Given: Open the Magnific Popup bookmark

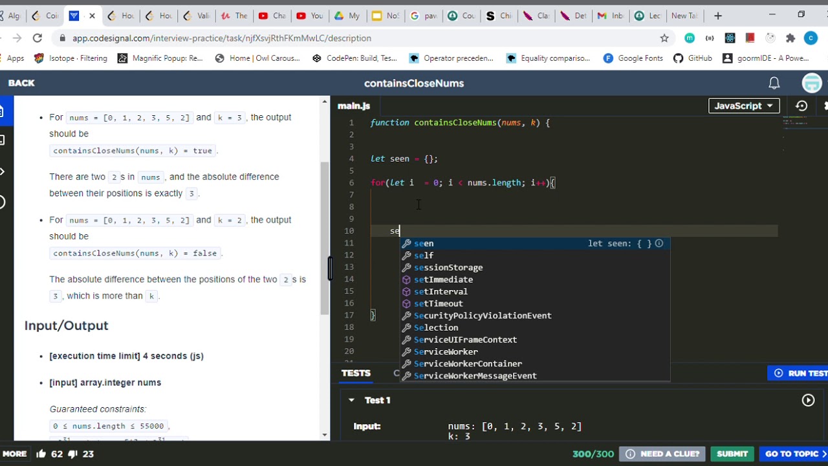Looking at the screenshot, I should click(160, 58).
